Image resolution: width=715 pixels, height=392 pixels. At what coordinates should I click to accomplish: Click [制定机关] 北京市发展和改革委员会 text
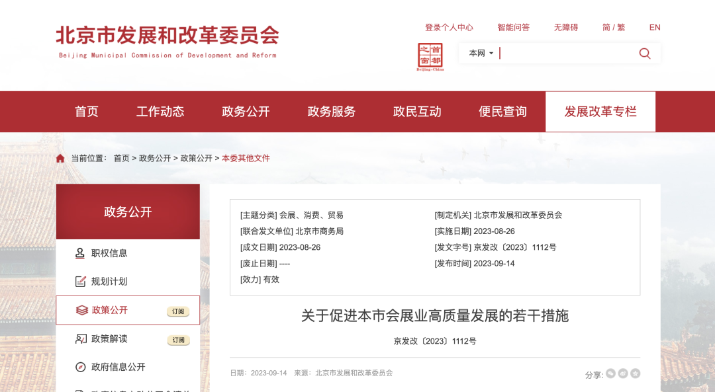point(499,215)
